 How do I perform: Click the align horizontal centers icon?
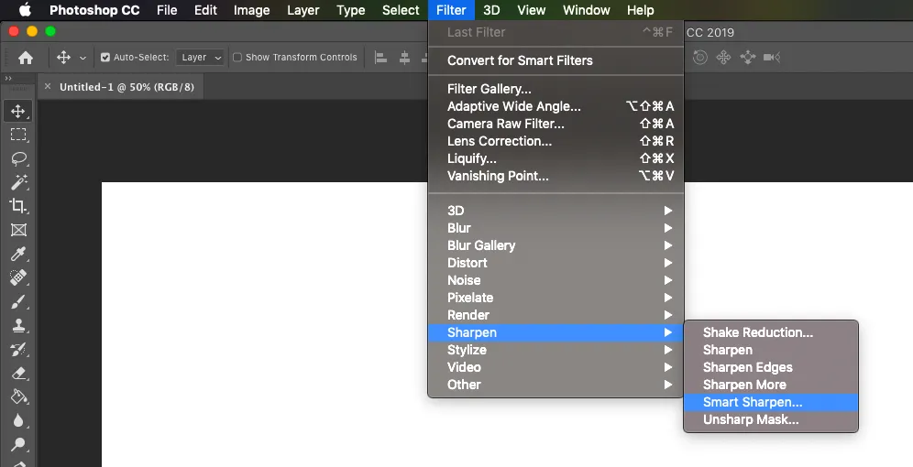click(404, 57)
